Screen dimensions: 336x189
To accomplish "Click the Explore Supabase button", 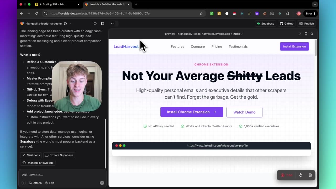I will tap(59, 155).
